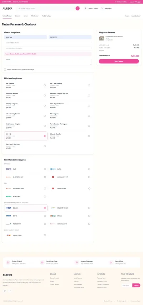Click the Layanan Pelanggan chat icon

click(77, 262)
